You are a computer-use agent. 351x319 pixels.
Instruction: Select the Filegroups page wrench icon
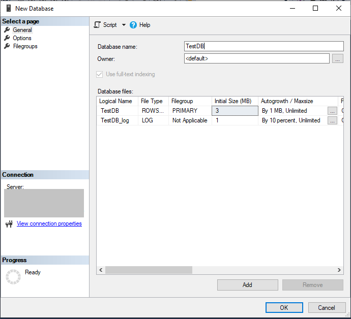coord(7,46)
